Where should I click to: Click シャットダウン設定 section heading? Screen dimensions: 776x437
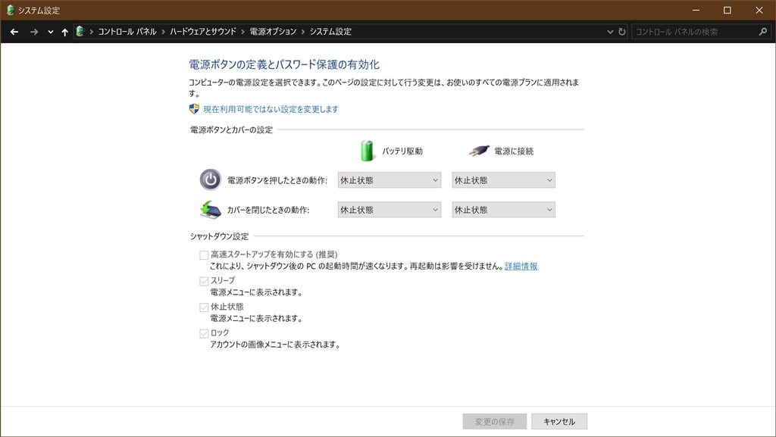[219, 236]
